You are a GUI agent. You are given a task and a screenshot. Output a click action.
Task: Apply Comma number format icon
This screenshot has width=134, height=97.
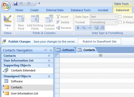(90, 28)
